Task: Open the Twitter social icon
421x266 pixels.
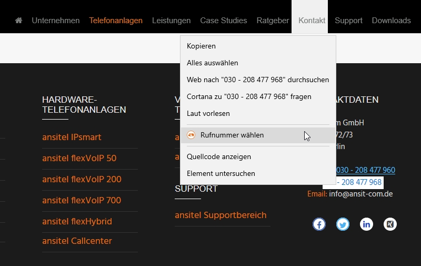Action: point(343,224)
